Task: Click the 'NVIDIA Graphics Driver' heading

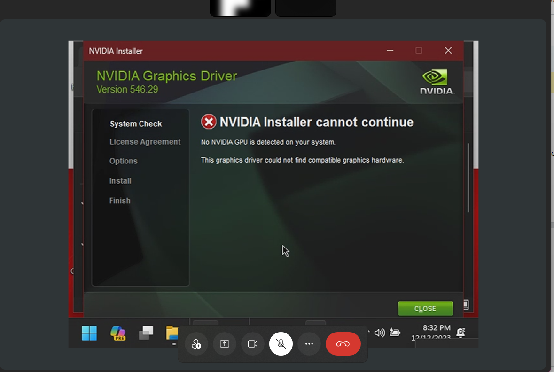Action: click(167, 76)
